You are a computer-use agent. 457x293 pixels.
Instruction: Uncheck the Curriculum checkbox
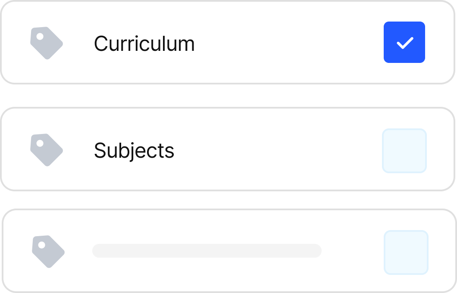click(404, 42)
